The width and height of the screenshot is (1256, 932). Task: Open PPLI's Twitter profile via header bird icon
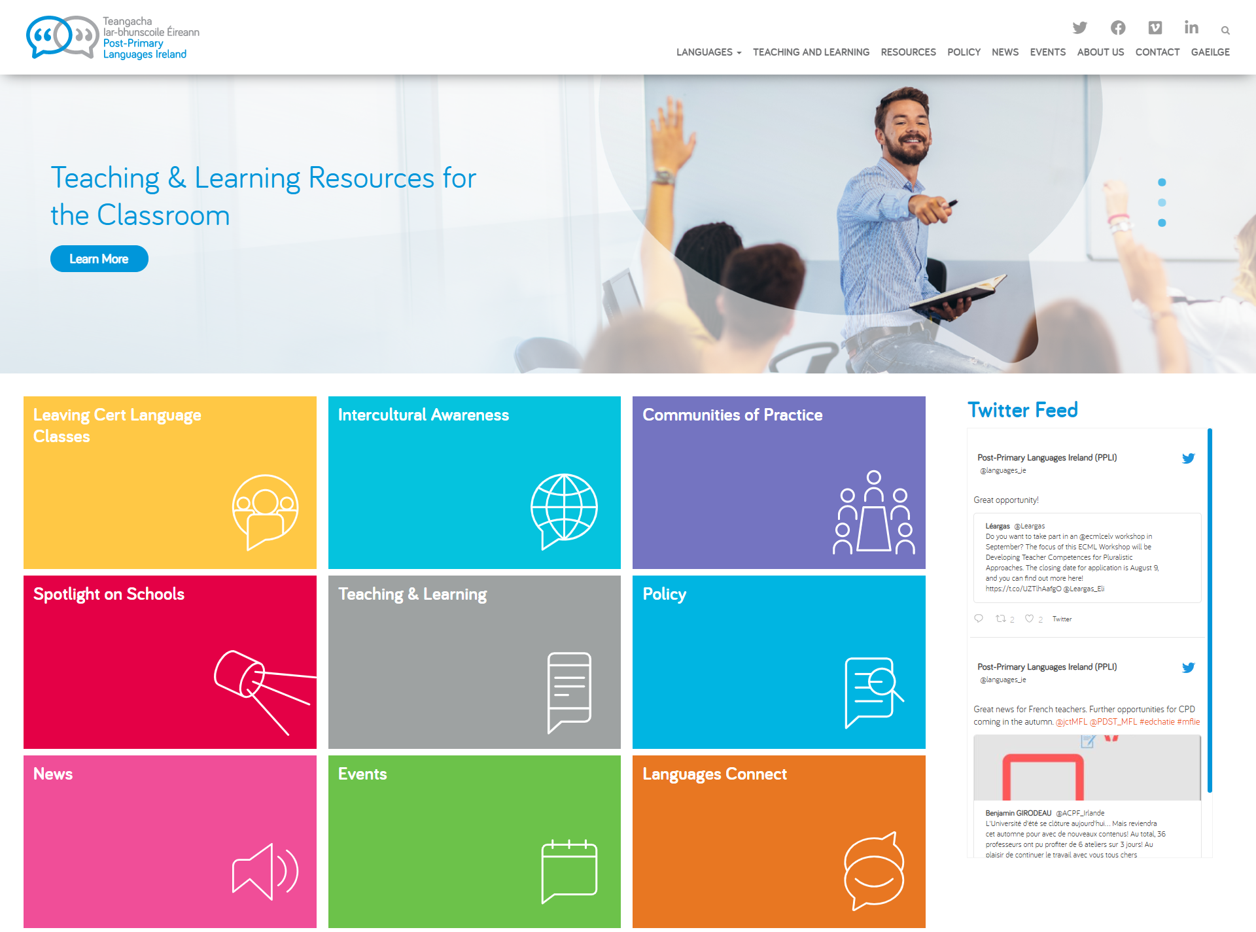pos(1080,27)
